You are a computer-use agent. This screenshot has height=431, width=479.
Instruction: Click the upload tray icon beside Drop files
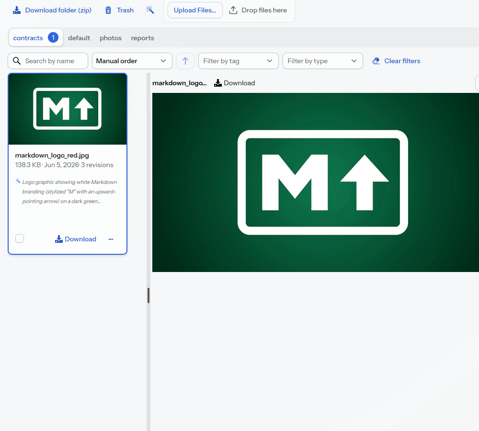(x=233, y=10)
